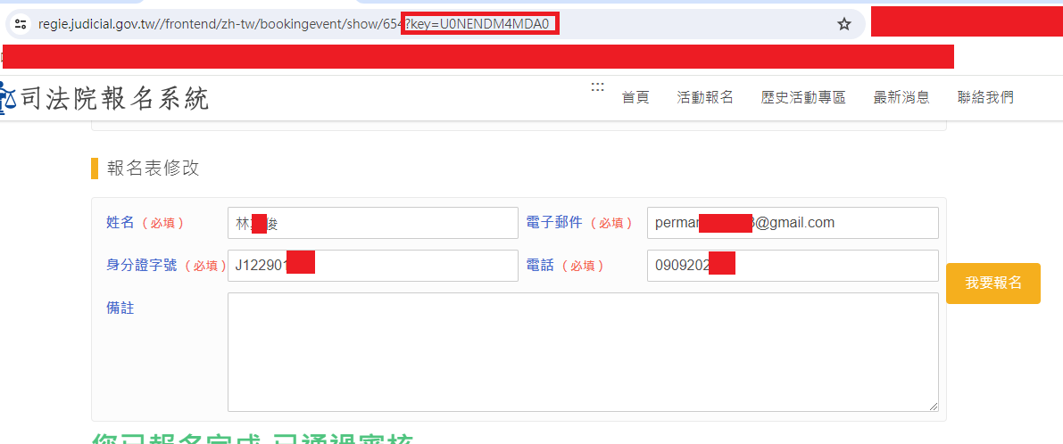This screenshot has height=444, width=1063.
Task: Click the 姓名 (必填) label
Action: click(145, 223)
